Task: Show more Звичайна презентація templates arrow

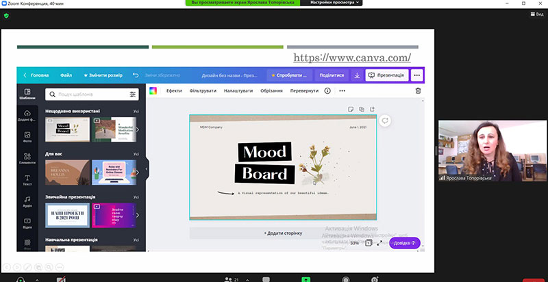Action: [138, 216]
